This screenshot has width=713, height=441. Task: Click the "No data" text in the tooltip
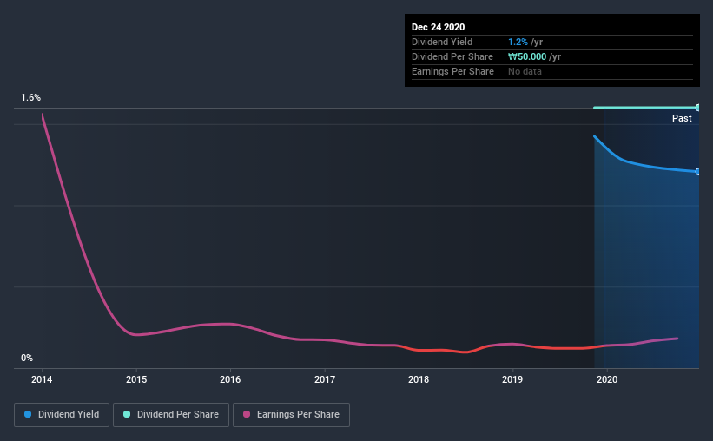[x=525, y=71]
